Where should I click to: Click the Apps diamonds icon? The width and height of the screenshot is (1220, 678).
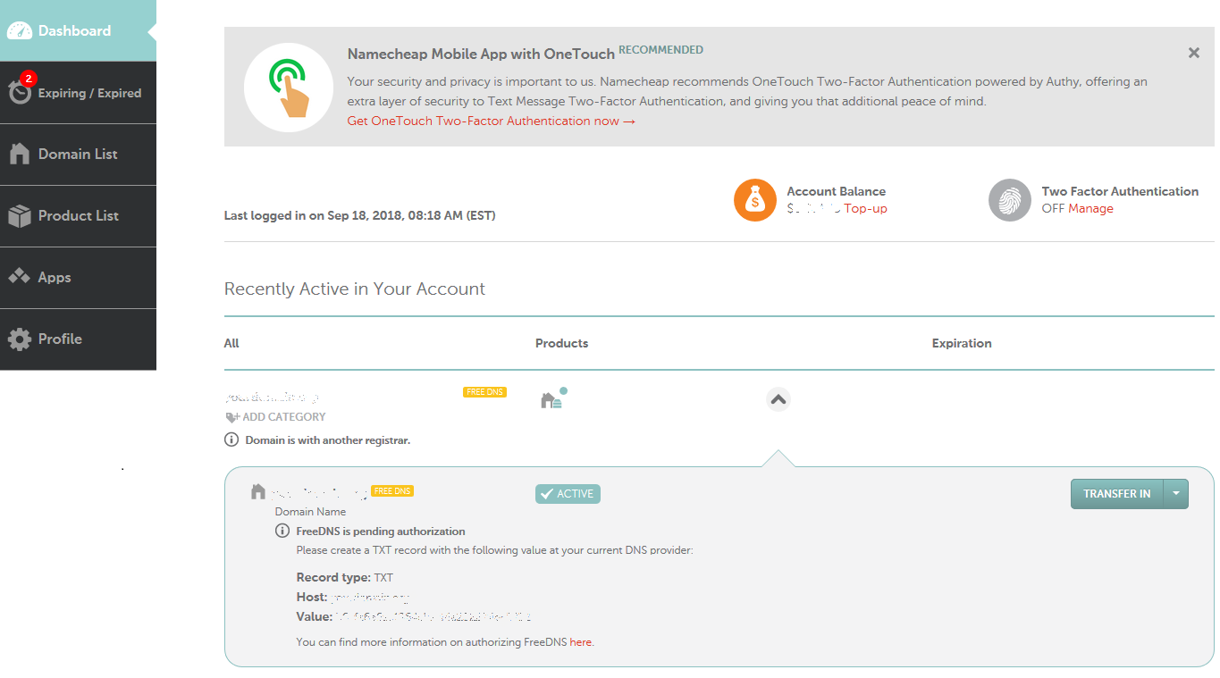tap(20, 277)
